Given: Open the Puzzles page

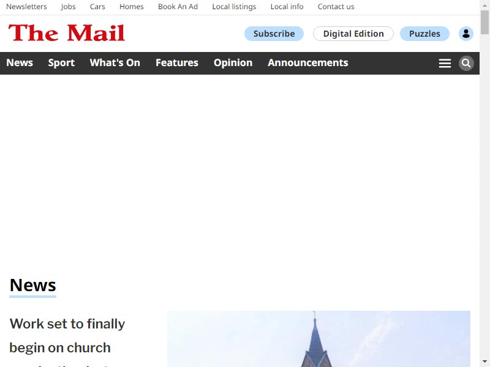Looking at the screenshot, I should point(424,34).
